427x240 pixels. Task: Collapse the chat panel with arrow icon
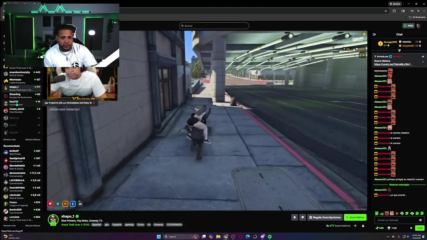click(374, 34)
